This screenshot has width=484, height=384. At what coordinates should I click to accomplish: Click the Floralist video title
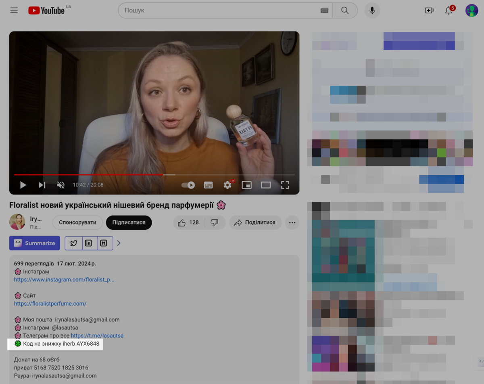point(117,205)
